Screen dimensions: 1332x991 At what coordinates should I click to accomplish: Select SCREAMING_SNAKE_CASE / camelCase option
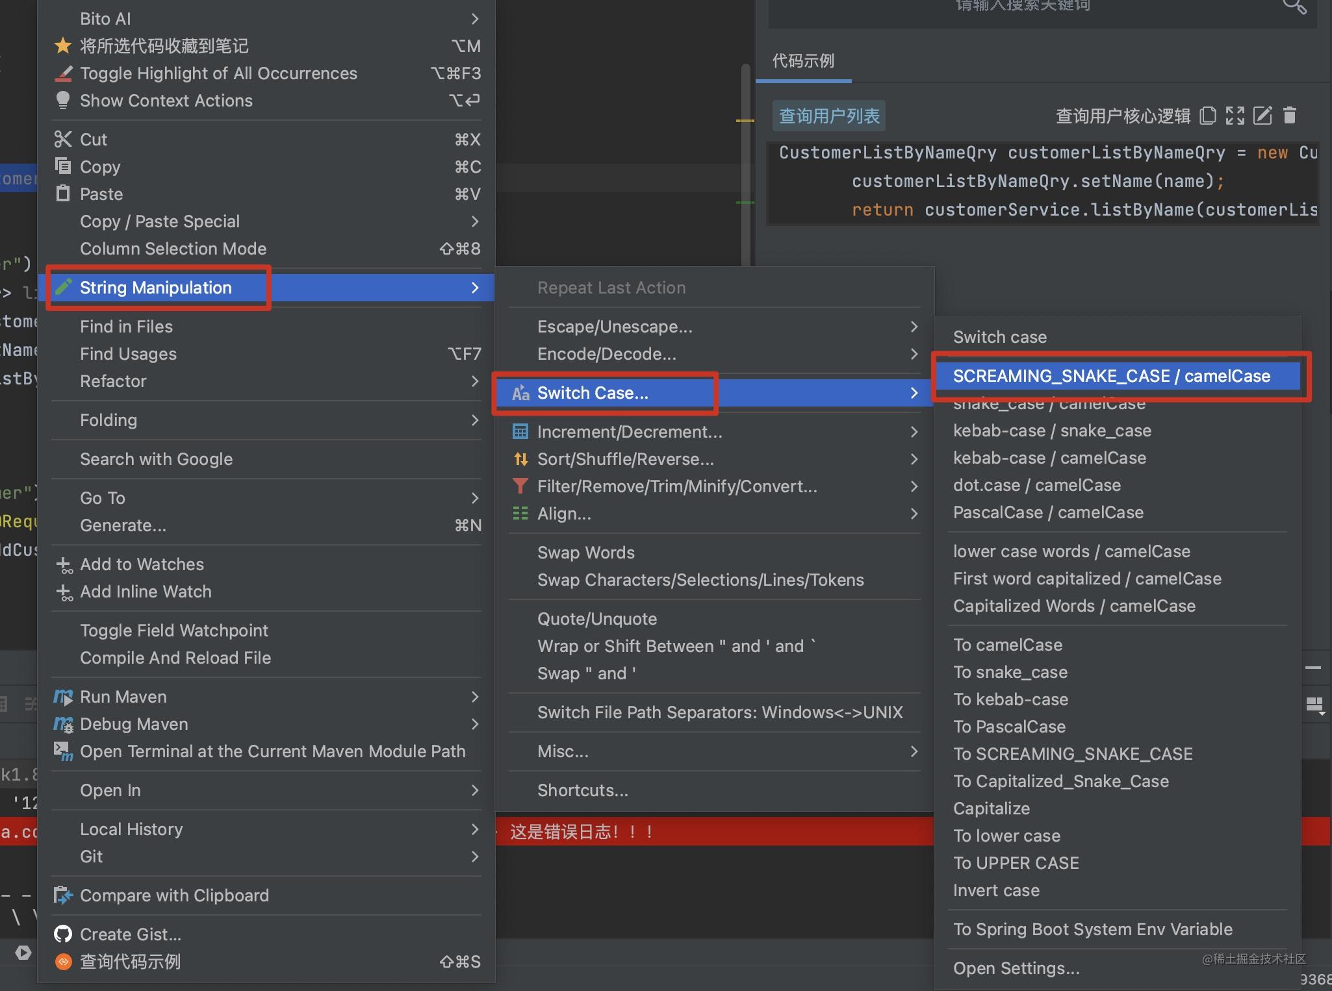[x=1118, y=376]
